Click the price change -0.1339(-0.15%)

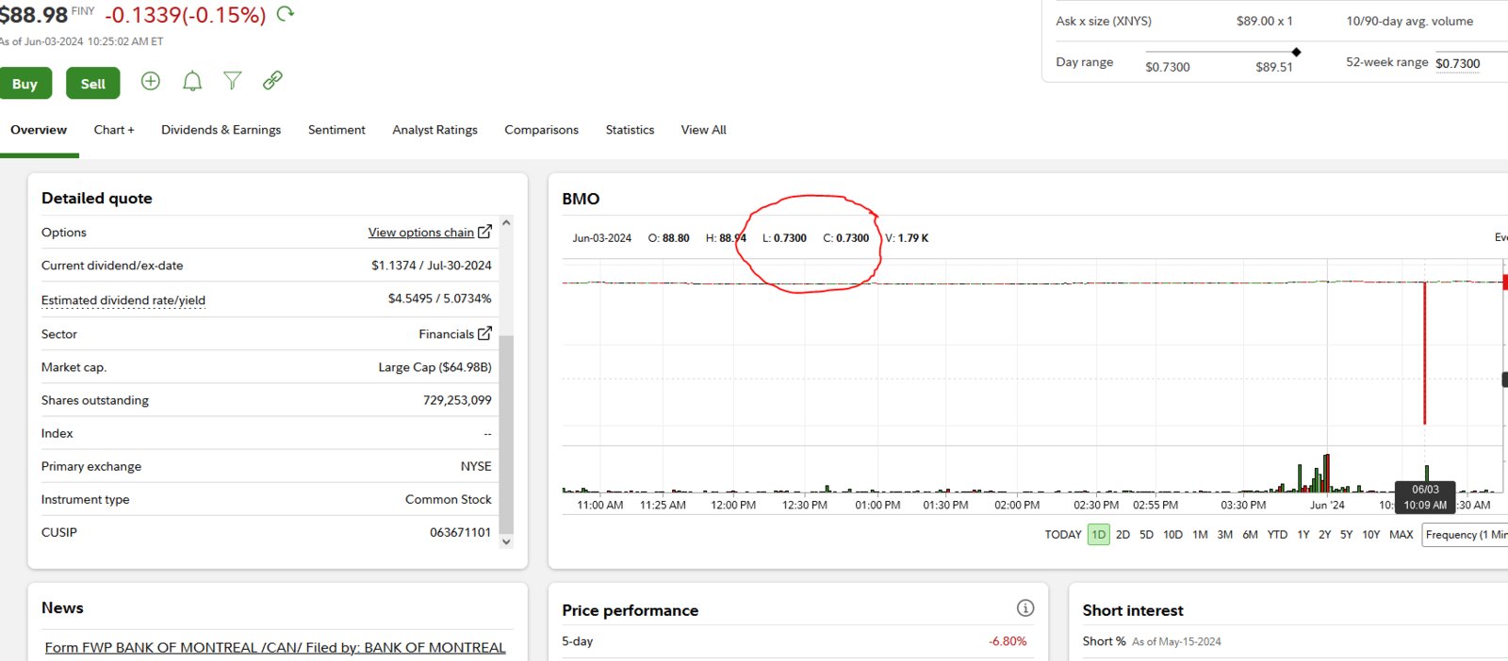pos(185,15)
